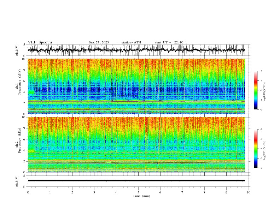280x216 pixels.
Task: Click the "-7" label on ch.1 colorbar
Action: 261,109
